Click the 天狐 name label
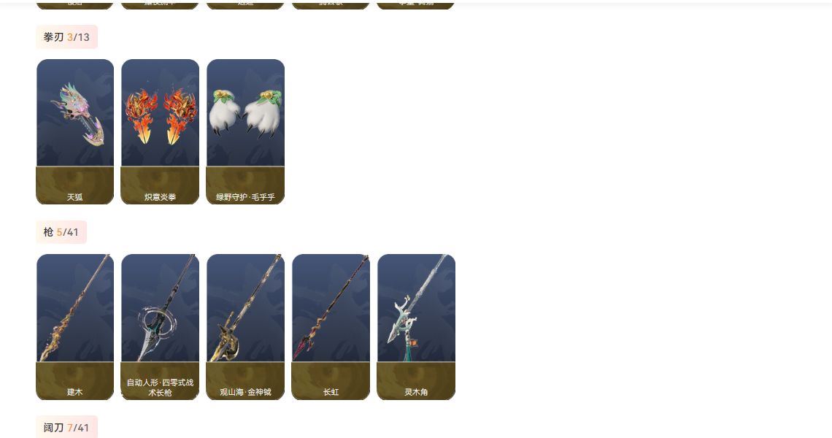The width and height of the screenshot is (832, 438). point(75,197)
